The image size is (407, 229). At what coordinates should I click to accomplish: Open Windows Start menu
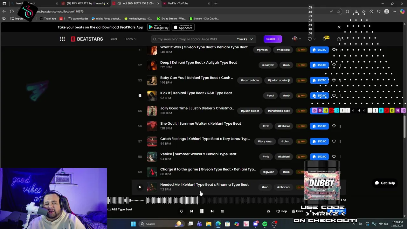coord(133,224)
